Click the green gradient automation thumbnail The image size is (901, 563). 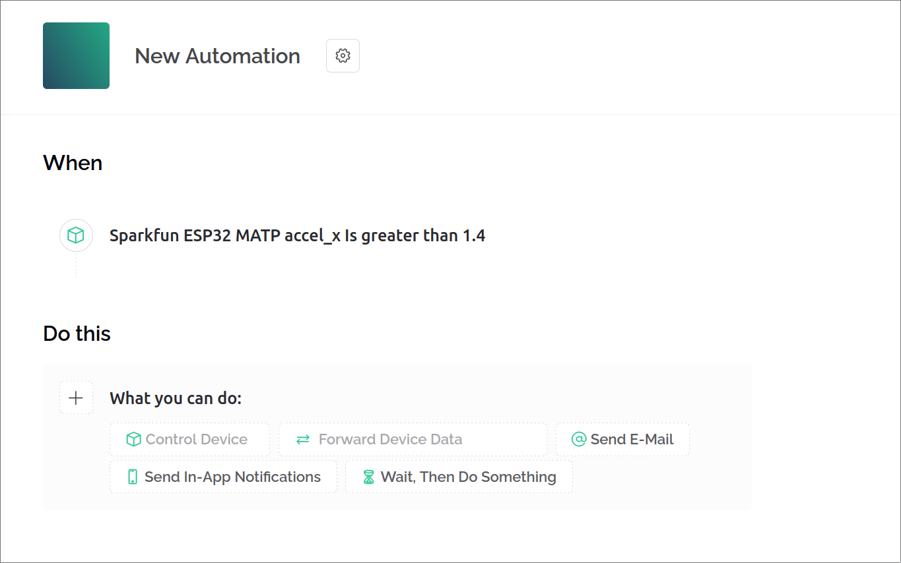pos(76,55)
